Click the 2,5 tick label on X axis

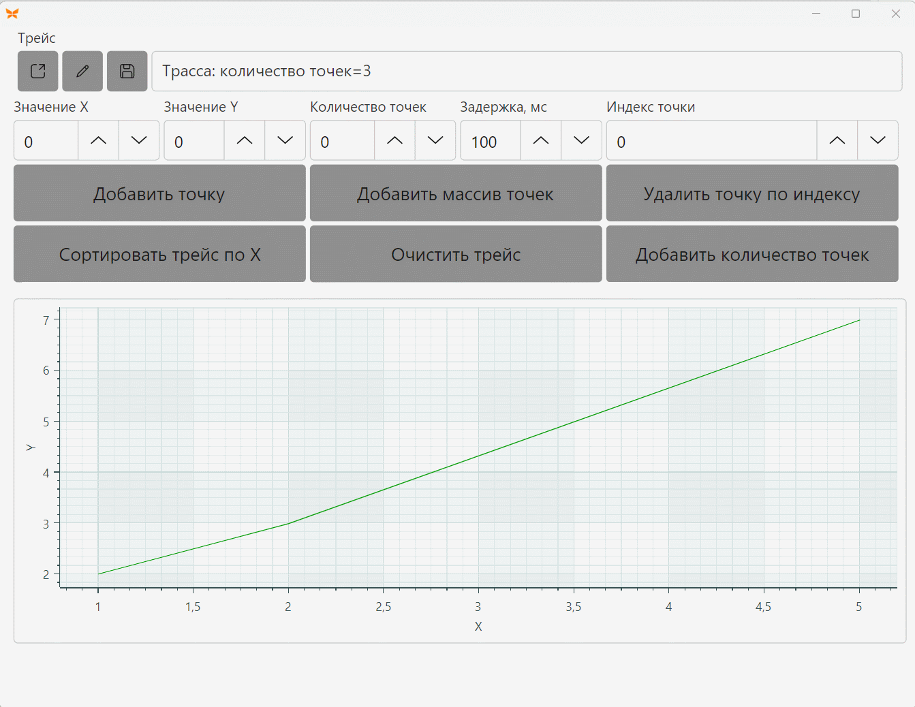click(x=384, y=607)
